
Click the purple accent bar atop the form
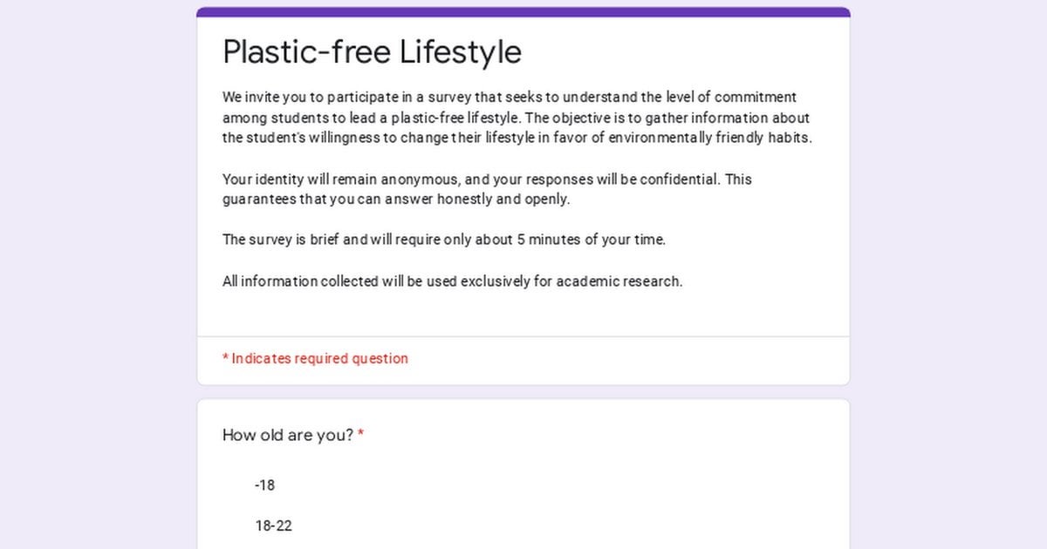tap(523, 12)
